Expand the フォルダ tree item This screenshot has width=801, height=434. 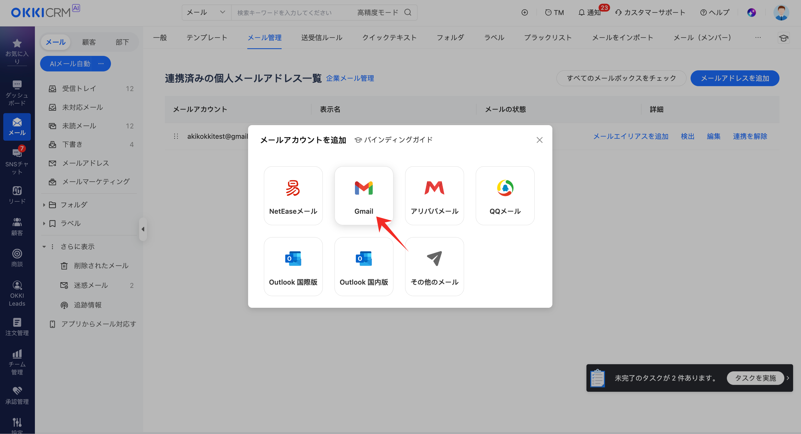pyautogui.click(x=44, y=205)
